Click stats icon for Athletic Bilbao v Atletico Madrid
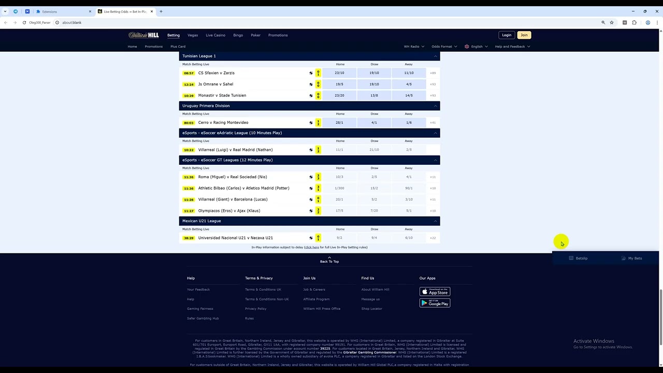The image size is (663, 373). (x=311, y=189)
